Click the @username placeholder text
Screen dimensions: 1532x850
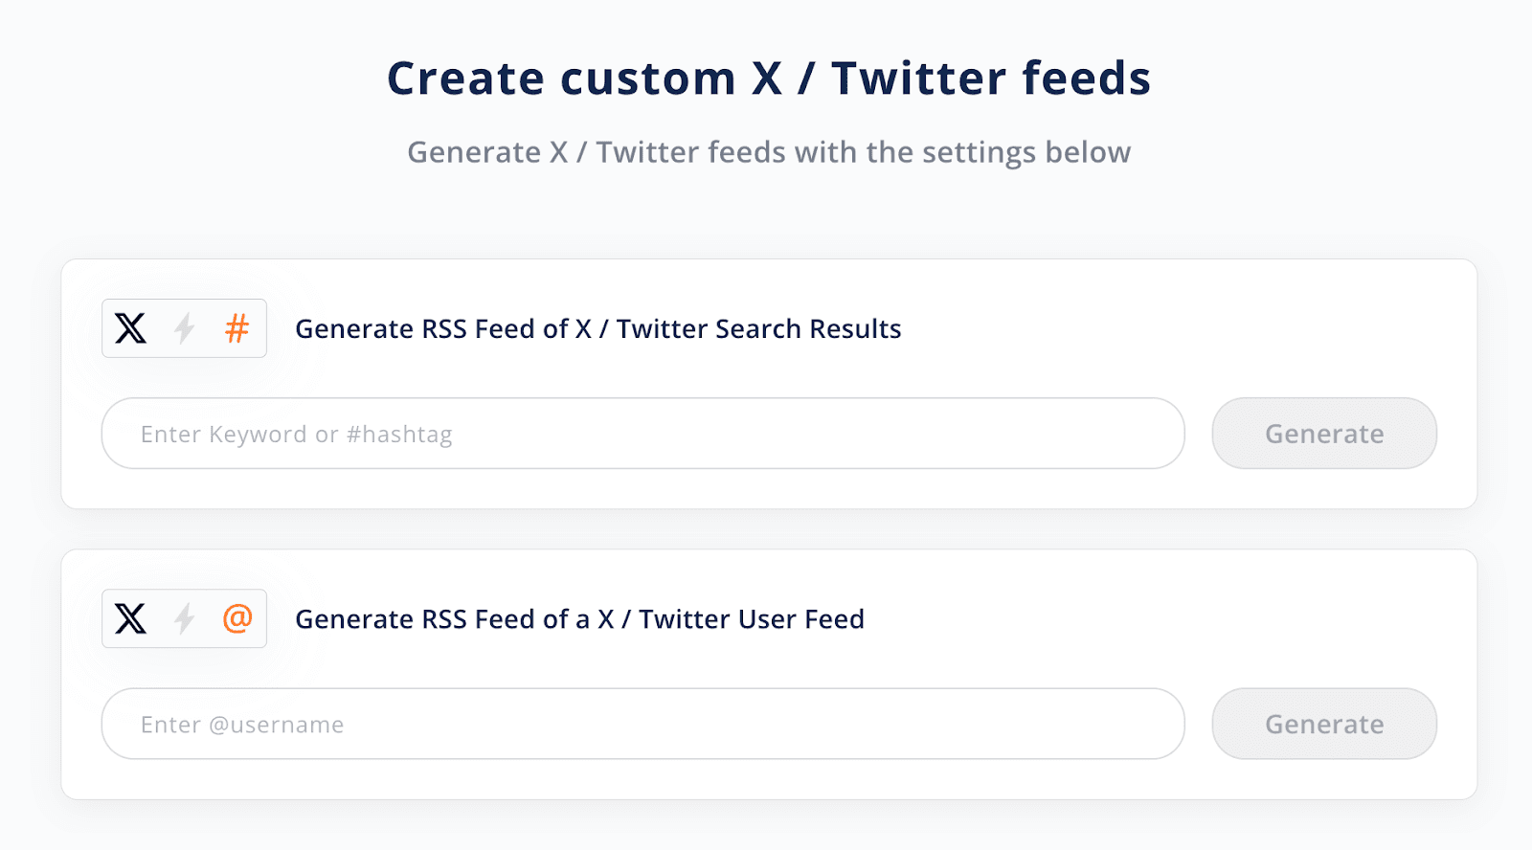point(240,724)
